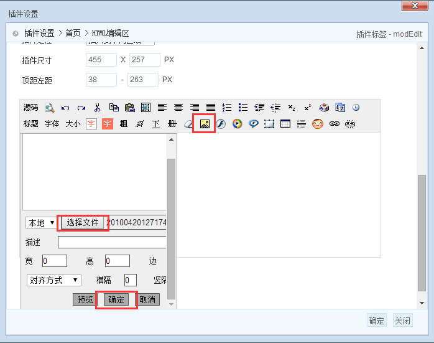Insert Flash using the Flash icon

pyautogui.click(x=221, y=123)
